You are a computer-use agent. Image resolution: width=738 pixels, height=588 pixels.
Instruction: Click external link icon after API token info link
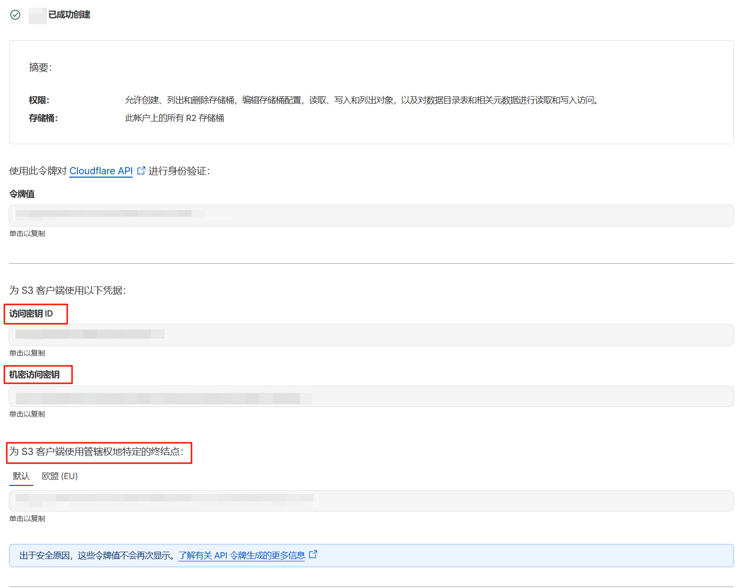[x=313, y=555]
